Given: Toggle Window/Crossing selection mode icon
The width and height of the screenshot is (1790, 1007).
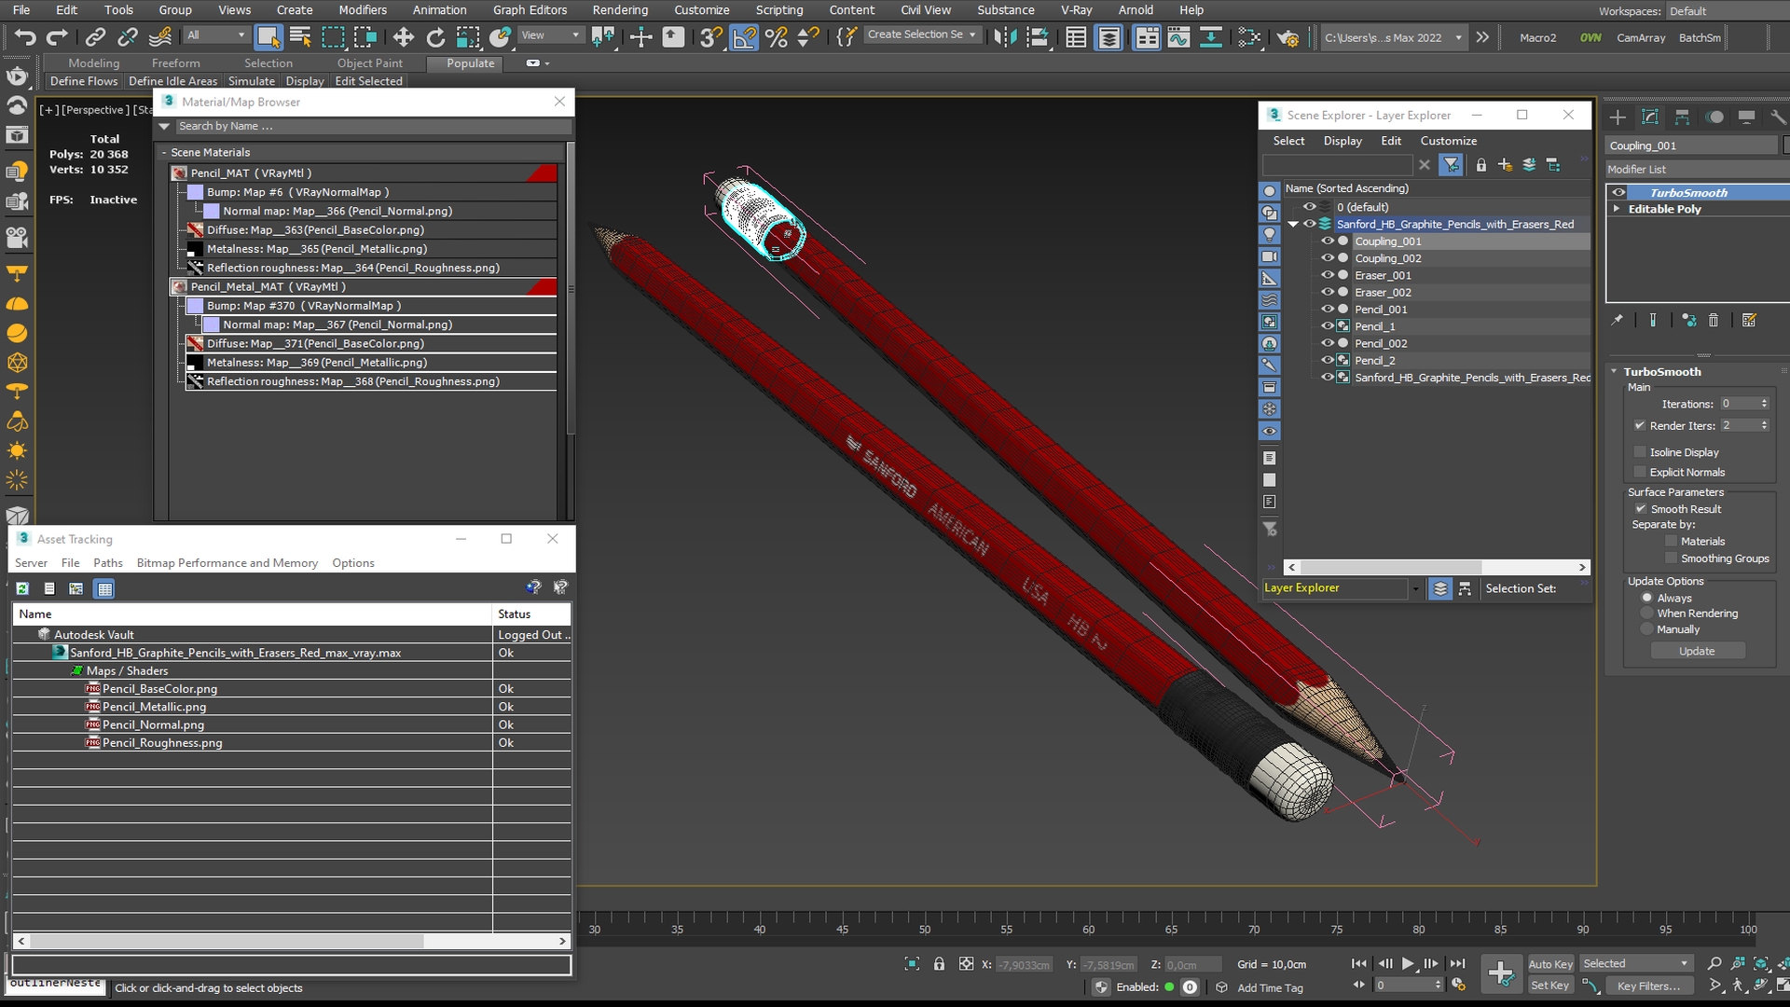Looking at the screenshot, I should pos(365,37).
